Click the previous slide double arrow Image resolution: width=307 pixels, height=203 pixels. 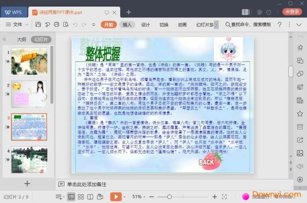[291, 163]
